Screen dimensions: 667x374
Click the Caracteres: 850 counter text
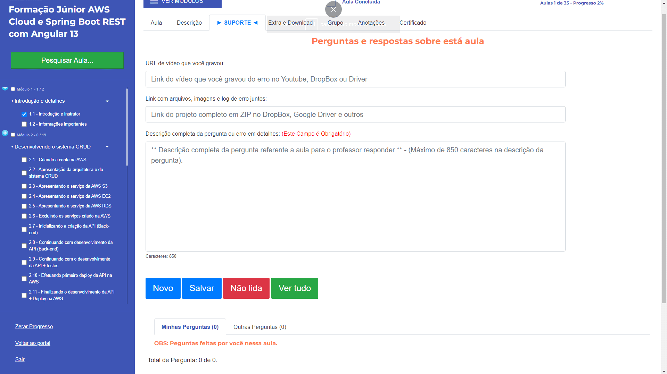(161, 256)
